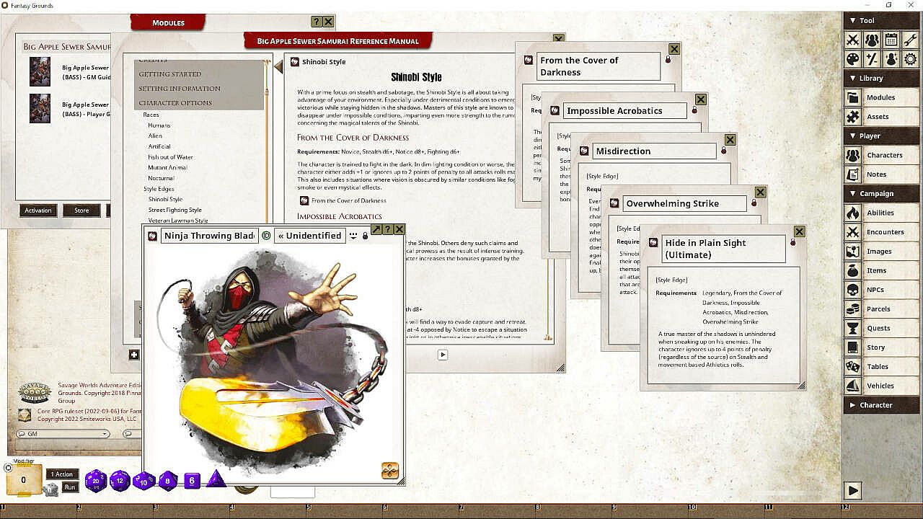This screenshot has height=519, width=923.
Task: Open the gear settings tool icon
Action: [911, 59]
